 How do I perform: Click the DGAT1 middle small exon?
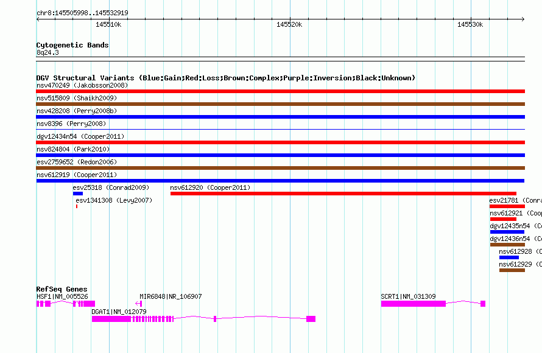point(215,319)
